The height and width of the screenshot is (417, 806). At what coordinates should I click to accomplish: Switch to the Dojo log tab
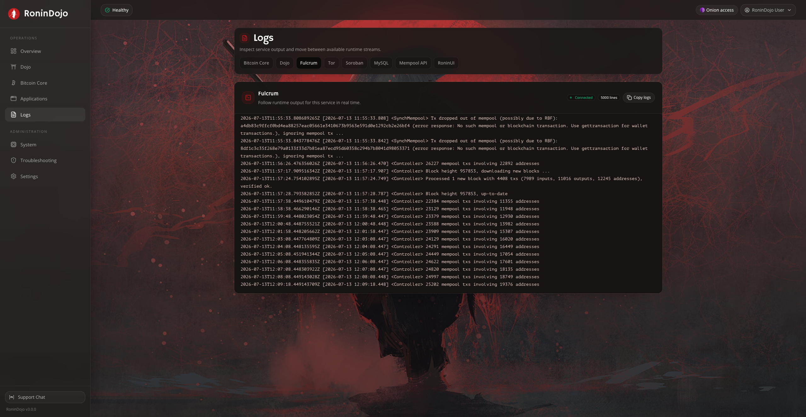[285, 63]
